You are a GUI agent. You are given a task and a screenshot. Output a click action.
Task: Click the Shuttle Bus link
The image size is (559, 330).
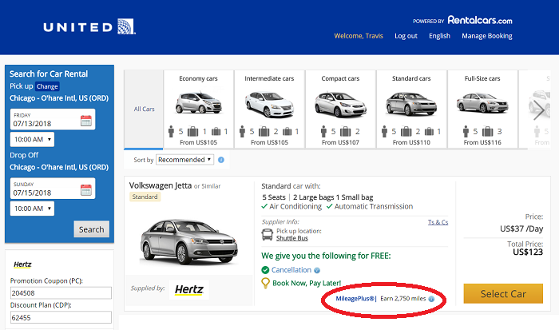click(x=292, y=238)
